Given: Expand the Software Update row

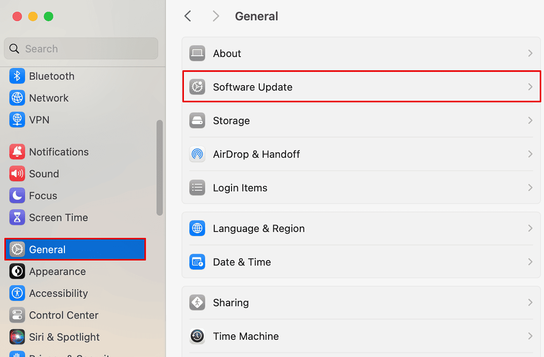Looking at the screenshot, I should pyautogui.click(x=361, y=87).
